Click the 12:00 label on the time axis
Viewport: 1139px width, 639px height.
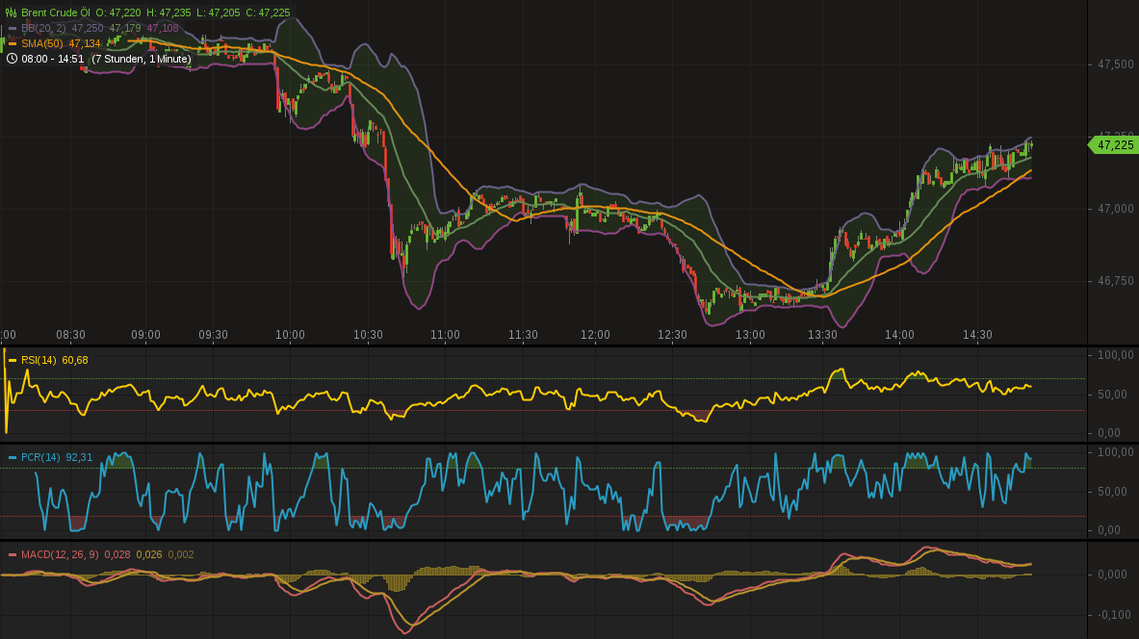(595, 335)
